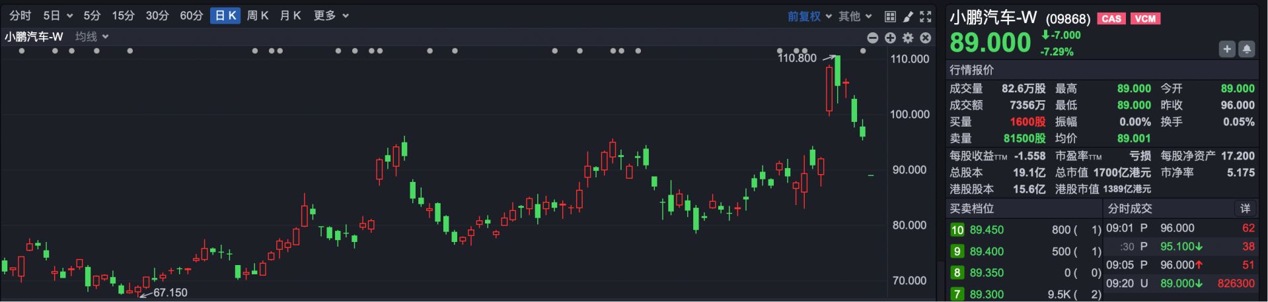1268x302 pixels.
Task: Add stock to watchlist with plus button
Action: 1226,49
